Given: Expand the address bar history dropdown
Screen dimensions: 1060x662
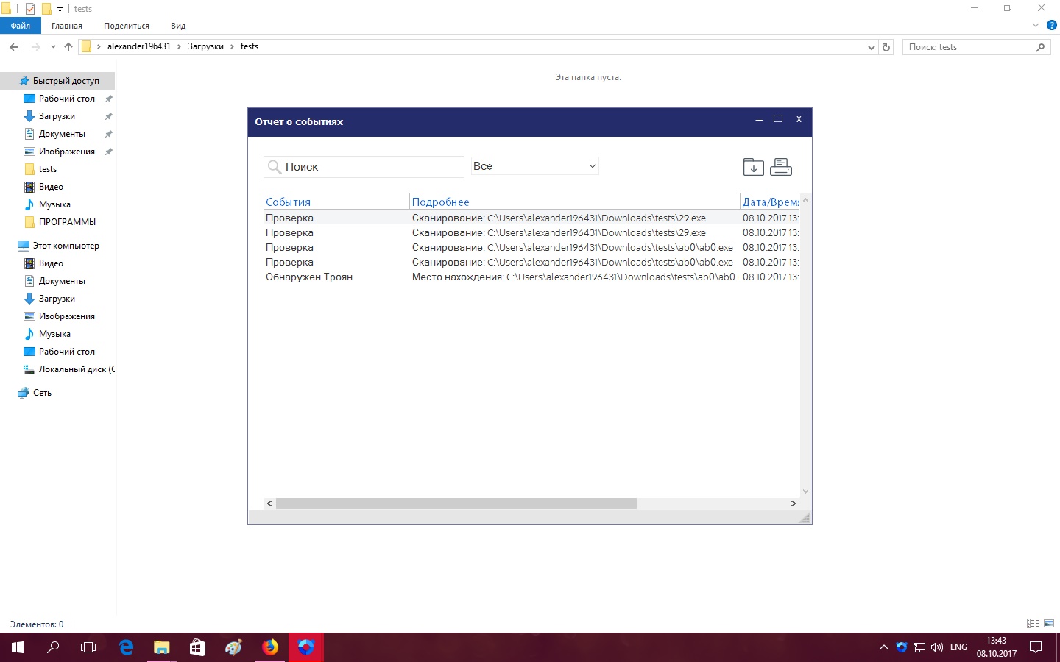Looking at the screenshot, I should pos(872,47).
